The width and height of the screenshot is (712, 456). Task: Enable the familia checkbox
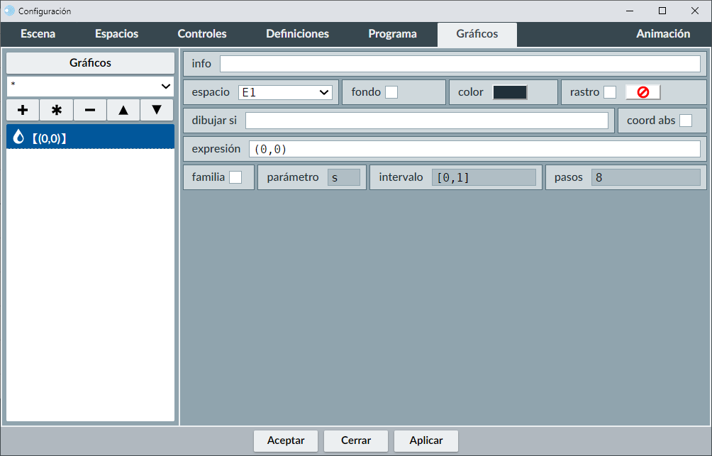(x=235, y=177)
